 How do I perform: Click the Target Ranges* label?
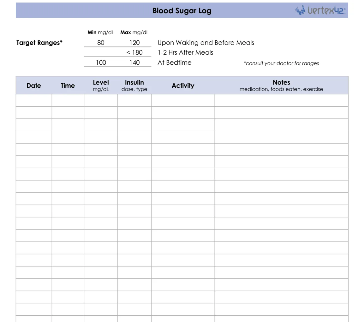coord(39,43)
